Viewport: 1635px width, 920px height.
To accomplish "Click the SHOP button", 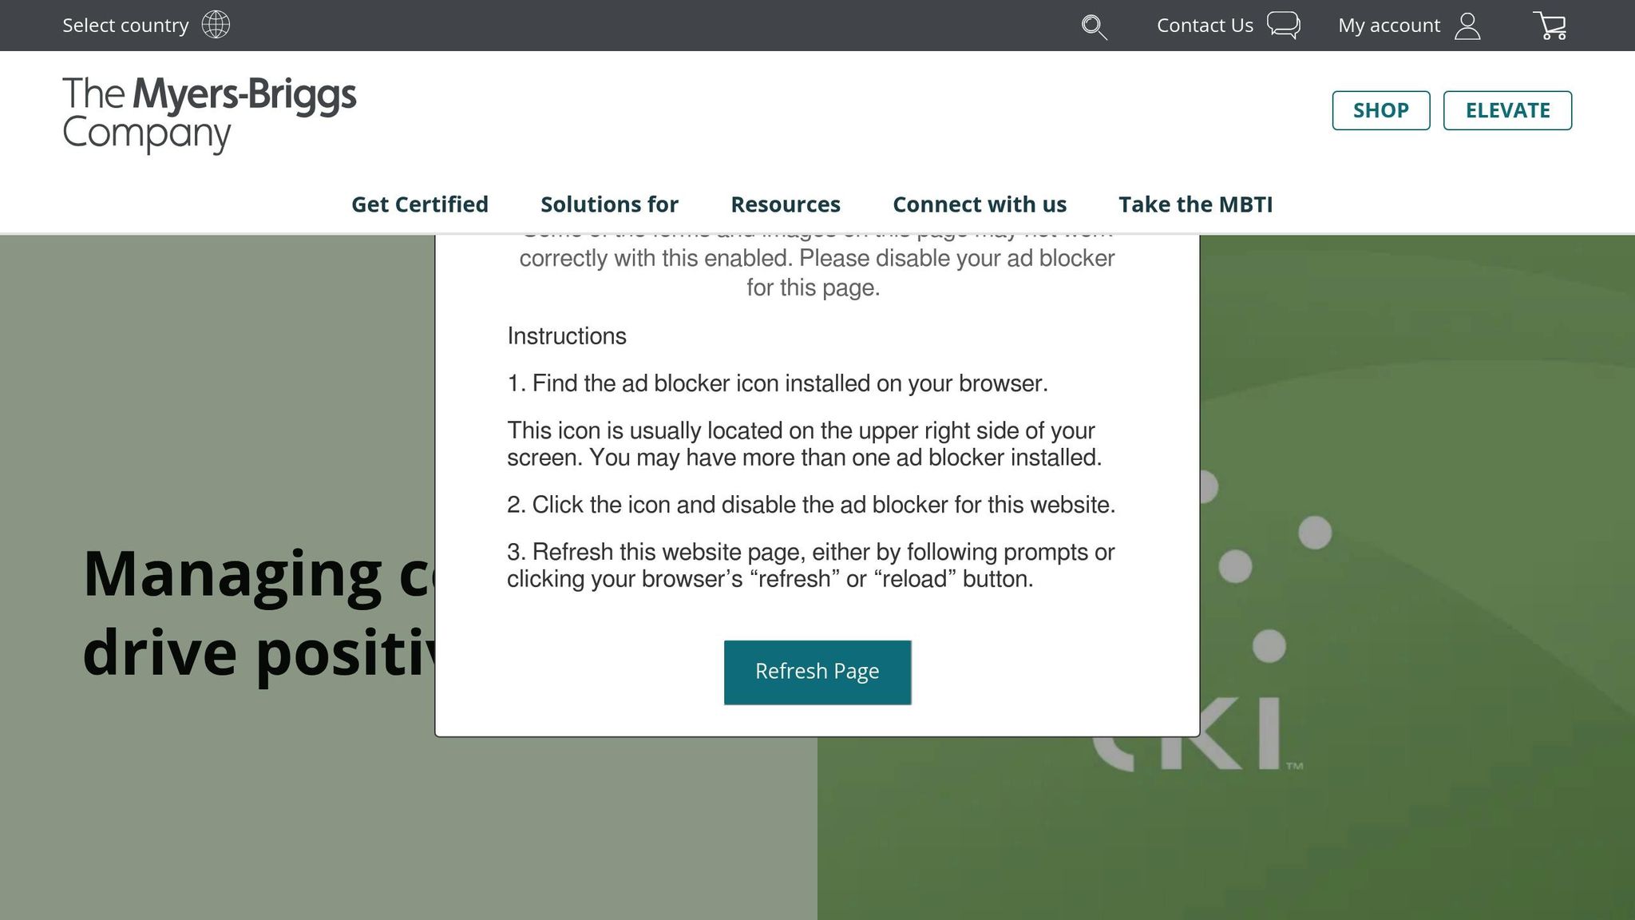I will pyautogui.click(x=1381, y=109).
